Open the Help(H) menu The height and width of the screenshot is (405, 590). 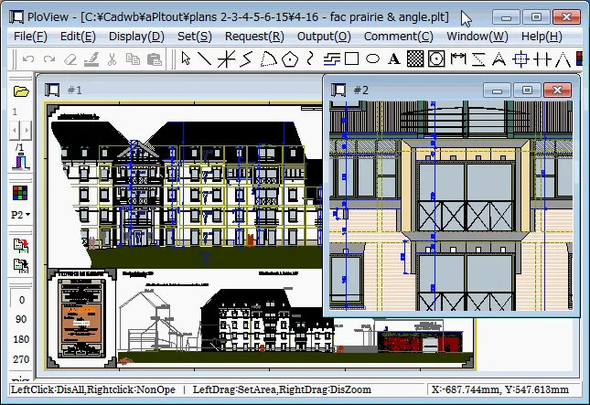tap(542, 37)
